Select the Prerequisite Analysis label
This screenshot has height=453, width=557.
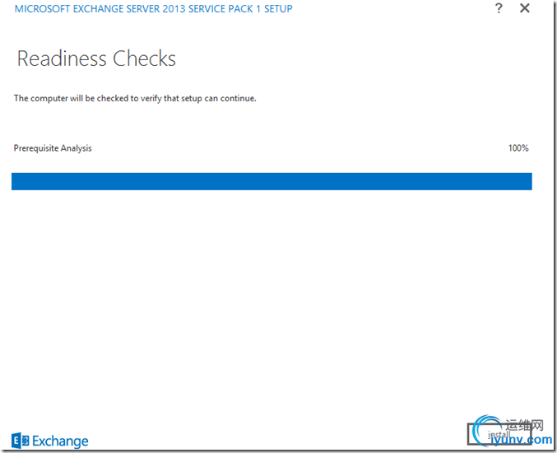point(53,148)
